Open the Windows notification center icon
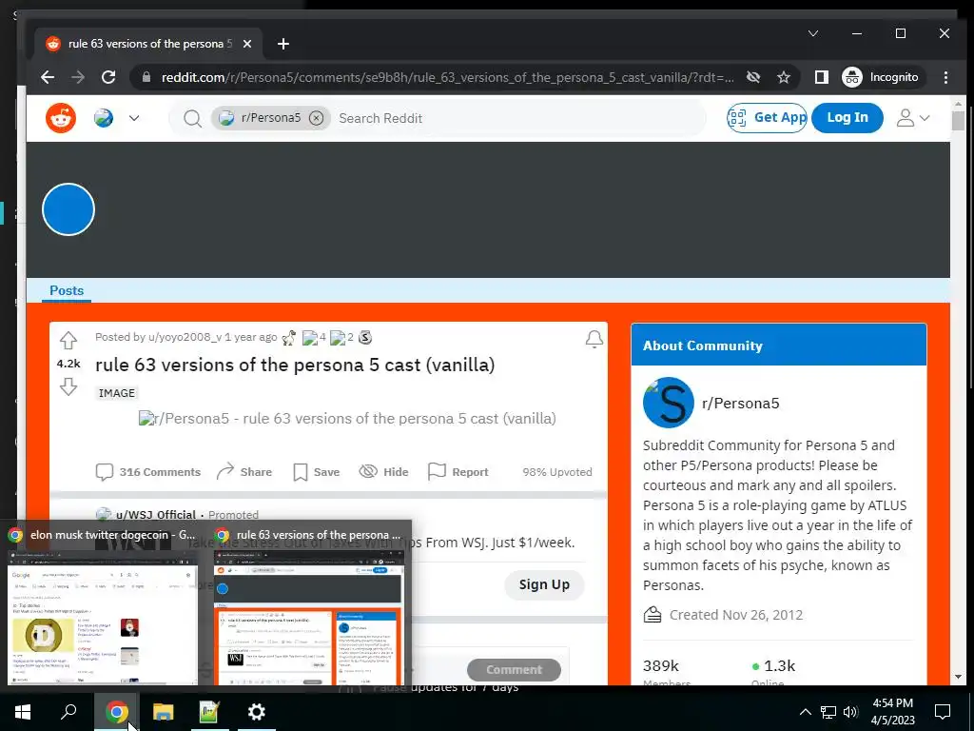Viewport: 974px width, 731px height. click(943, 712)
